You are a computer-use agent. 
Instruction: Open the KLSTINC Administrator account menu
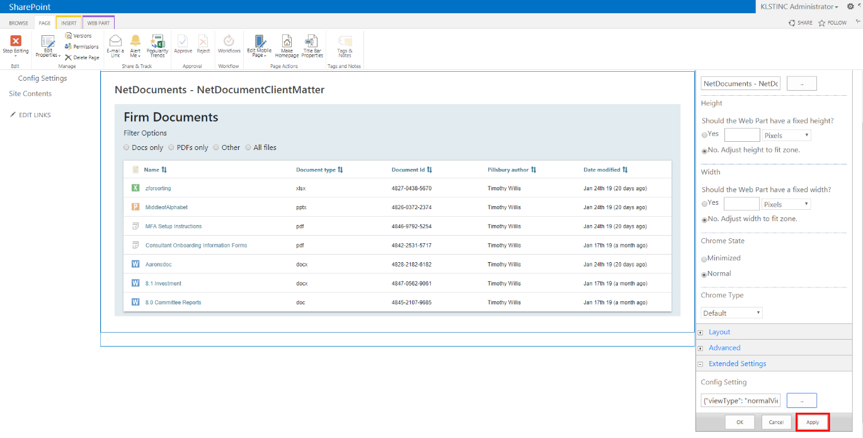click(799, 6)
